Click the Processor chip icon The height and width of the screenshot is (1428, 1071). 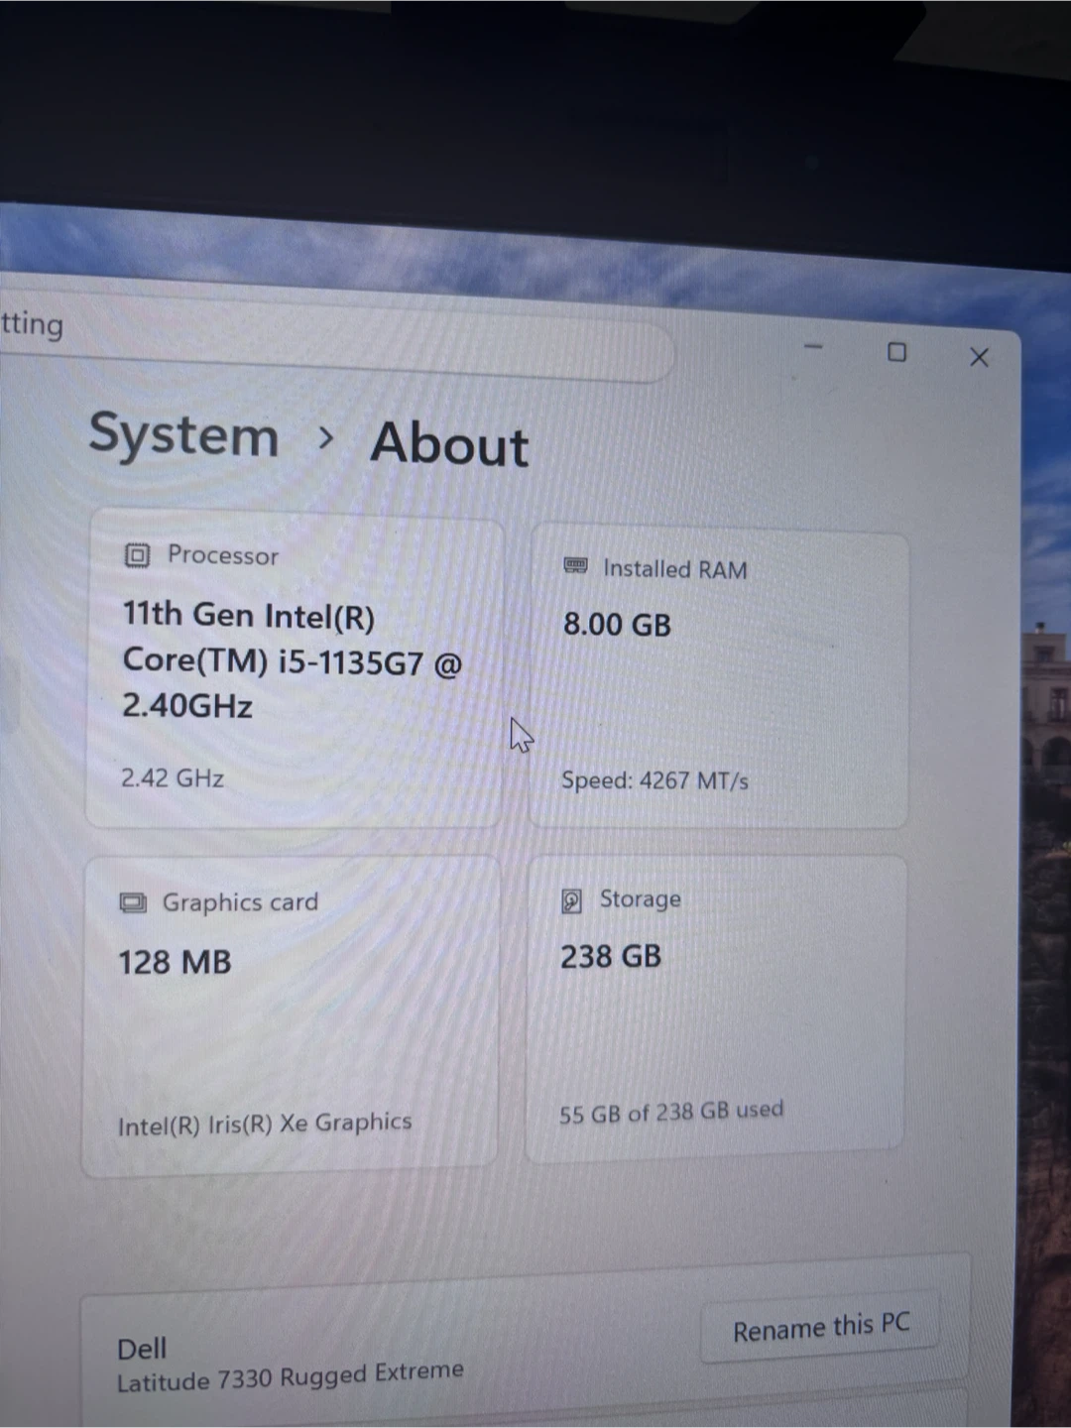pos(137,554)
